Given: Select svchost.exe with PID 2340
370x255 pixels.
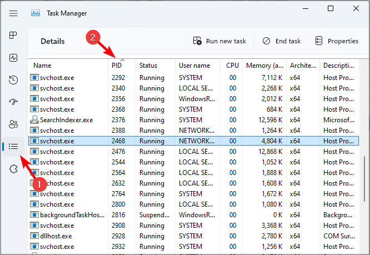Looking at the screenshot, I should click(193, 88).
